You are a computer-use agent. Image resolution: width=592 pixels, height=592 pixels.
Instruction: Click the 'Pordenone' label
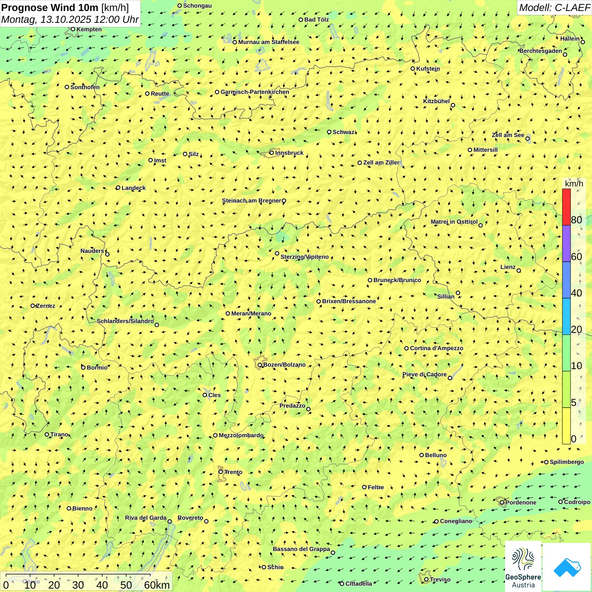point(521,502)
